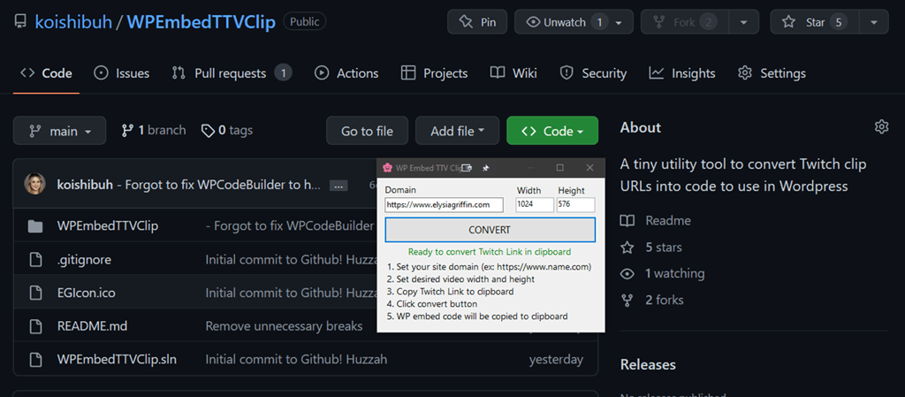Screen dimensions: 905x397
Task: Go to the Actions tab
Action: (x=346, y=73)
